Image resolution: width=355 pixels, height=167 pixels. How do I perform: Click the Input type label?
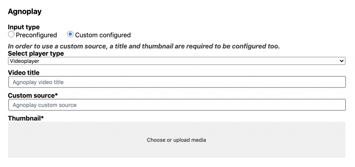click(x=24, y=27)
